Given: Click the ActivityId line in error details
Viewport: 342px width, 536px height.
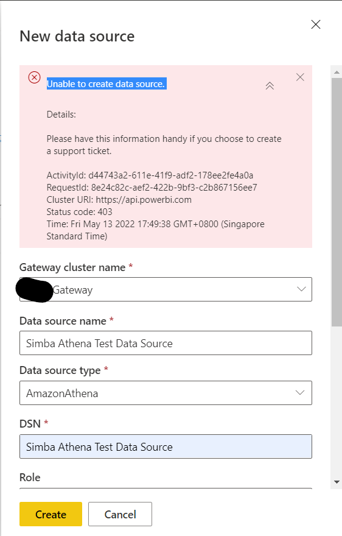Looking at the screenshot, I should (150, 175).
